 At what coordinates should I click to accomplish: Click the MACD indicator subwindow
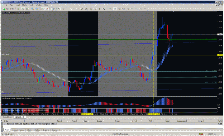click(x=109, y=102)
